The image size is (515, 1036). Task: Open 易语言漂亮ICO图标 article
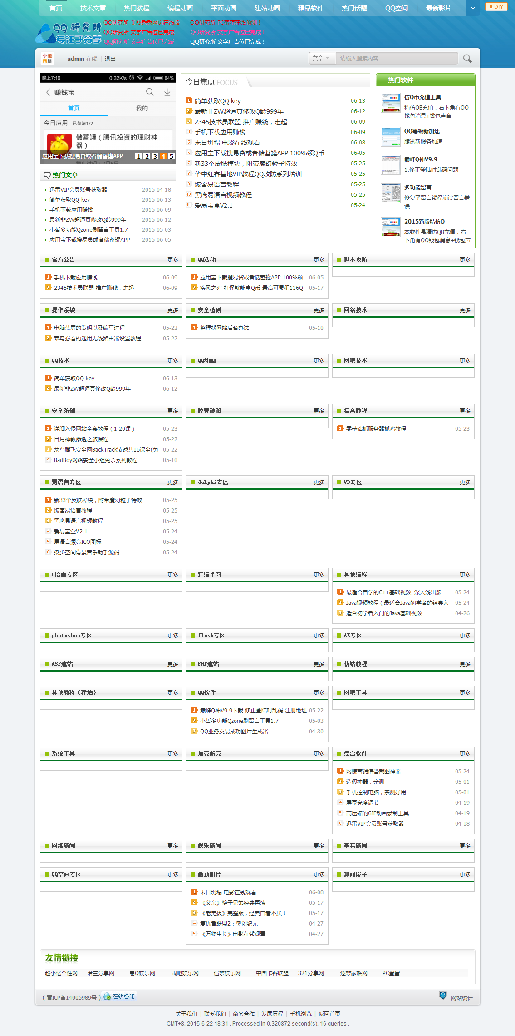click(78, 542)
